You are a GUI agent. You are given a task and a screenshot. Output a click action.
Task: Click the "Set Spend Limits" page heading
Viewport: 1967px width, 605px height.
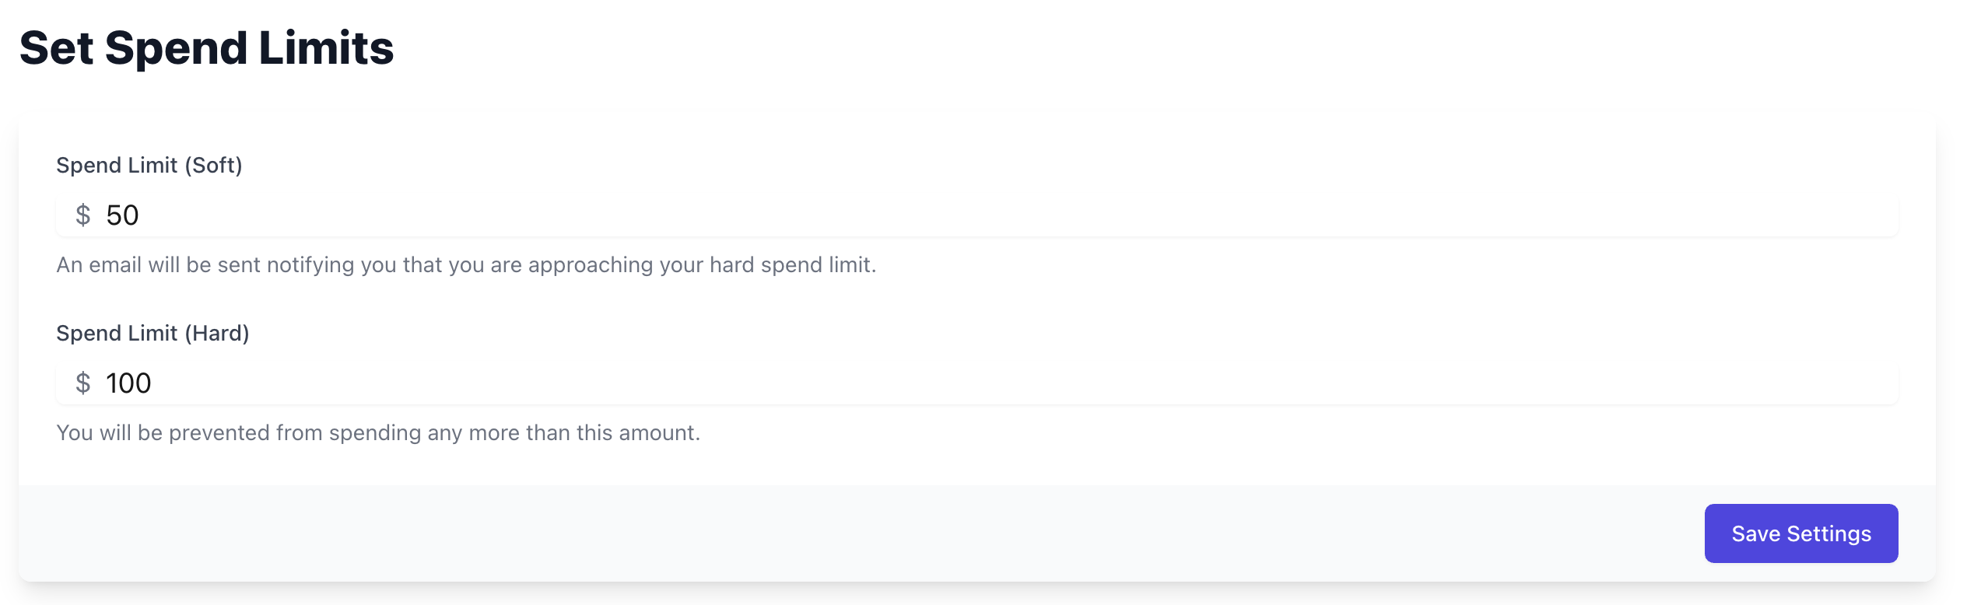click(x=206, y=48)
